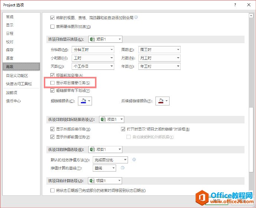Check 将状态日期后已完成部分的结束时间移回到状态日期 option

(x=52, y=190)
